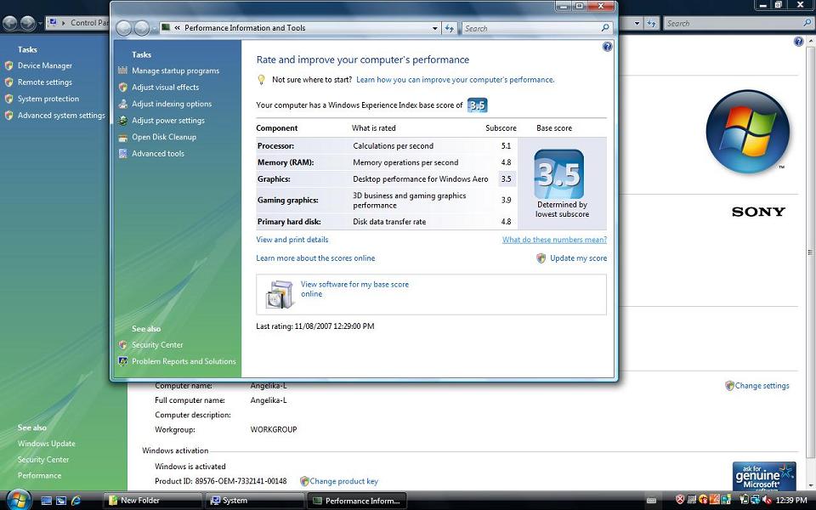Click the System protection shield icon
816x510 pixels.
point(8,99)
